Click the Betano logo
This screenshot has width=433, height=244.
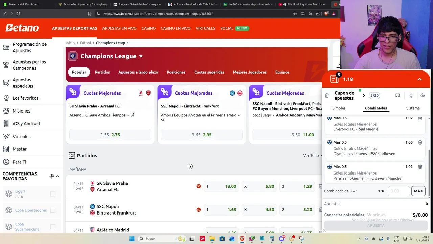(x=22, y=28)
